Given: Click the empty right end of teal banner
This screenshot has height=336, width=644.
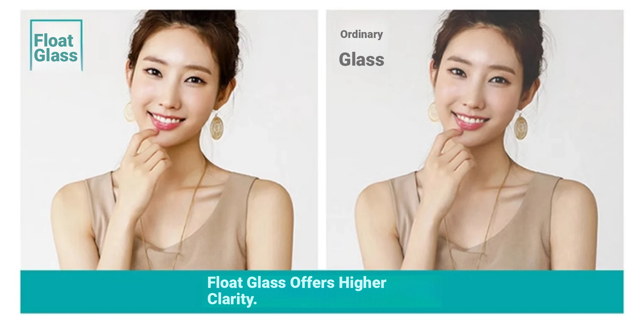Looking at the screenshot, I should [531, 291].
